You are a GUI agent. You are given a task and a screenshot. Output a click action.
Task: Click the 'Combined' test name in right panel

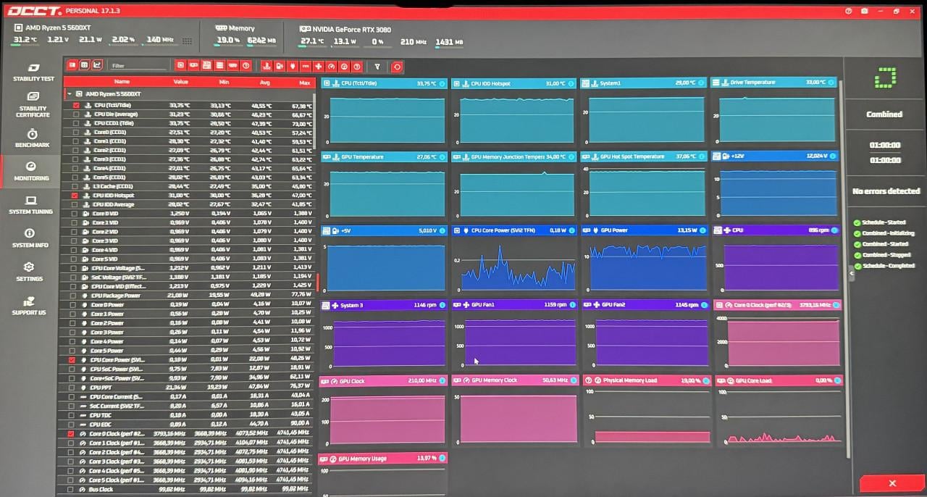click(x=884, y=114)
